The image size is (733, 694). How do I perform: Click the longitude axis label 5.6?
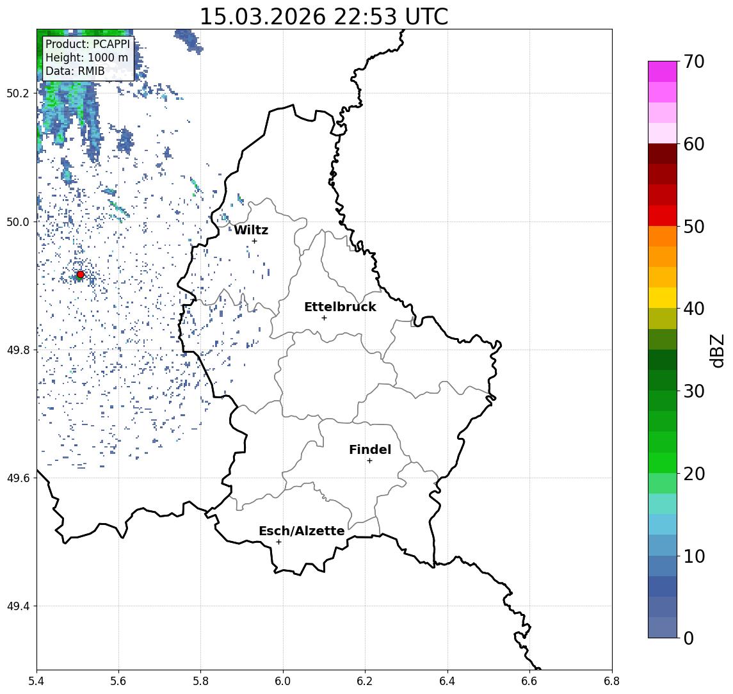pyautogui.click(x=118, y=681)
